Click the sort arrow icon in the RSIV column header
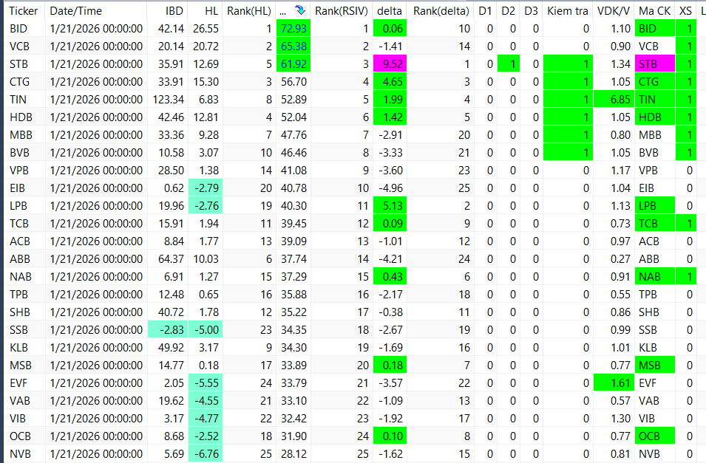Screen dimensions: 706x463 (x=300, y=10)
